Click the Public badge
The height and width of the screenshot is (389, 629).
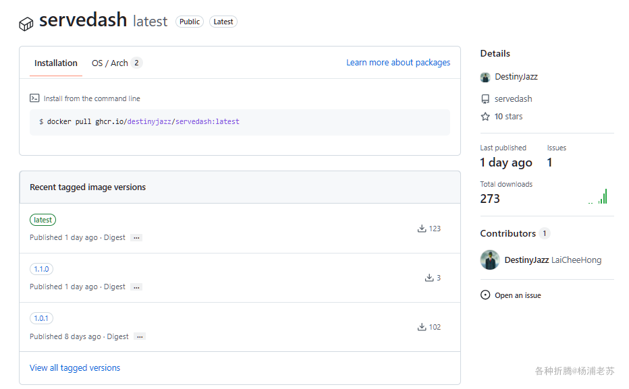click(x=190, y=22)
